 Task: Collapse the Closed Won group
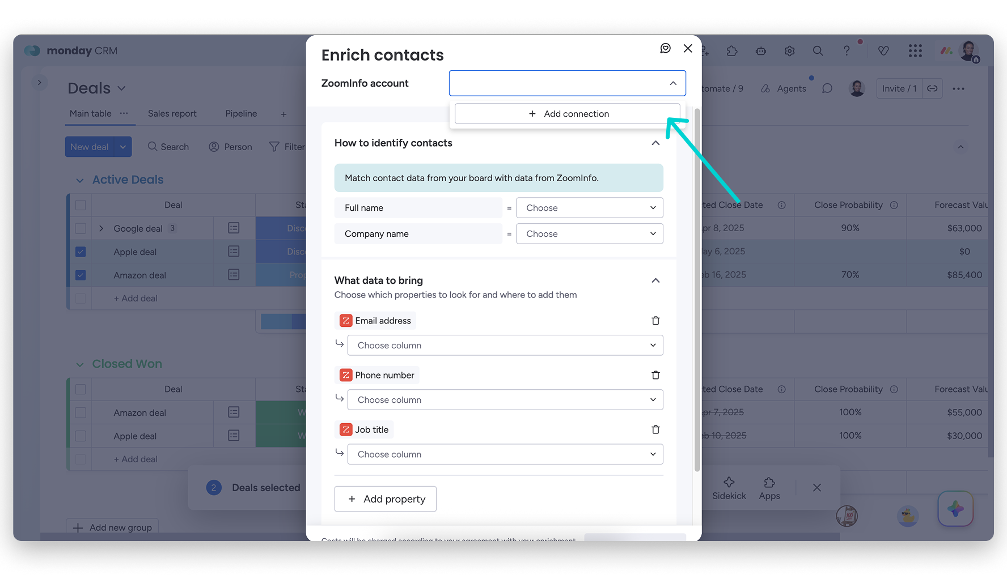tap(80, 364)
